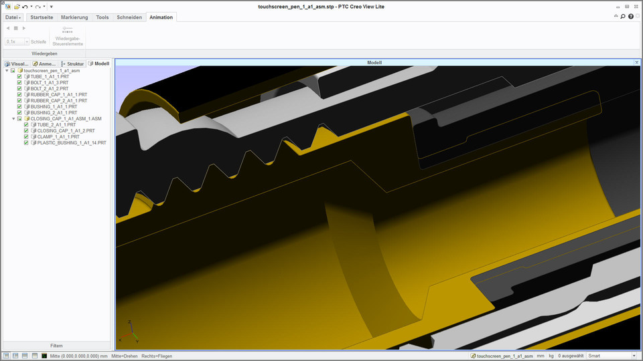Toggle BUSHING_1_A1_1.PRT checkbox
The image size is (643, 361).
click(19, 106)
